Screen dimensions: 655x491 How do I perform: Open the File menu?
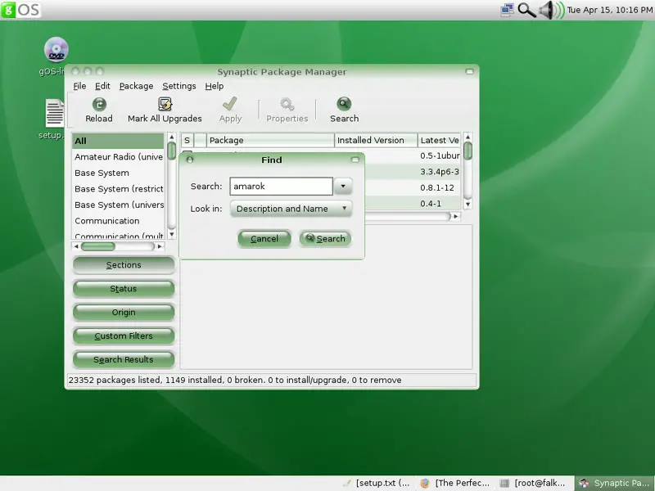coord(79,86)
